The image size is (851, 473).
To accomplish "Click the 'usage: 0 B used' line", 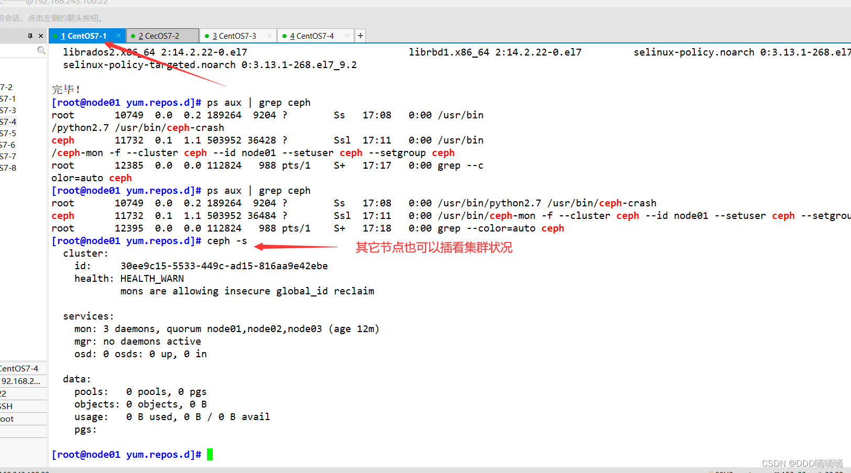I will 172,417.
